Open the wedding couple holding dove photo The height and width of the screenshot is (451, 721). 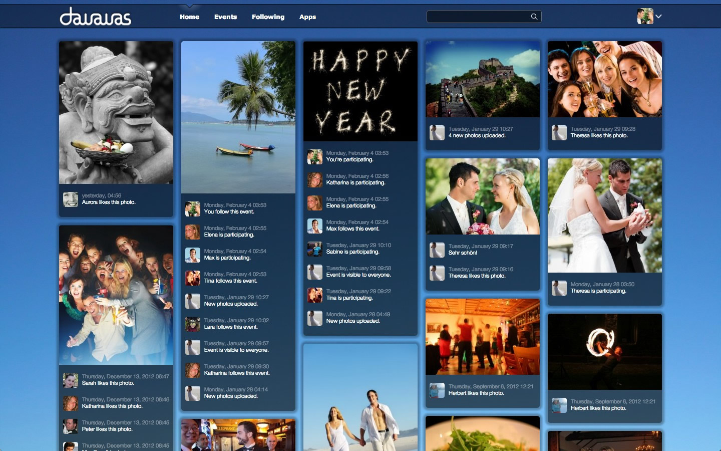(605, 215)
